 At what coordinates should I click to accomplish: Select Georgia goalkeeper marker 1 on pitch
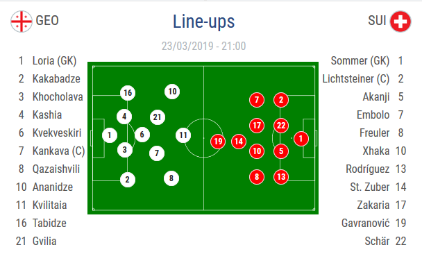tap(110, 135)
